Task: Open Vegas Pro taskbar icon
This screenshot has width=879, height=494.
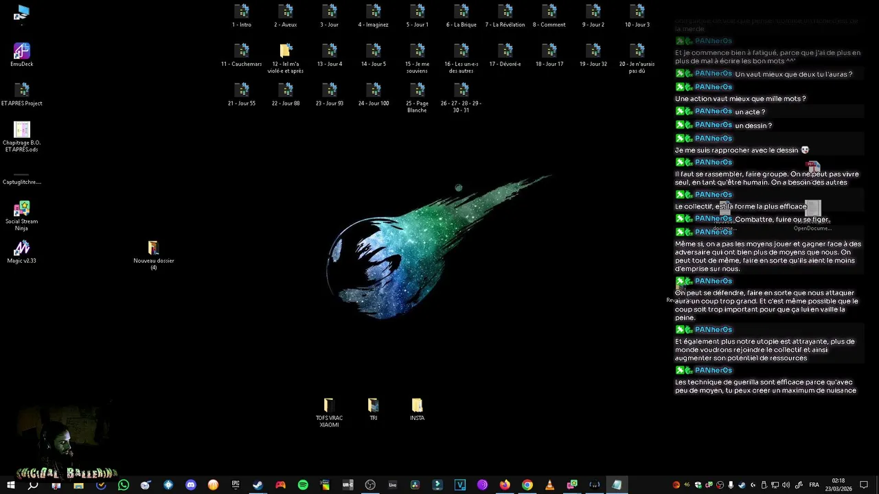Action: [460, 485]
